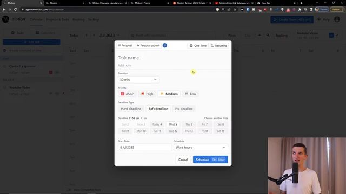
Task: Click the Create Team button
Action: (x=292, y=19)
